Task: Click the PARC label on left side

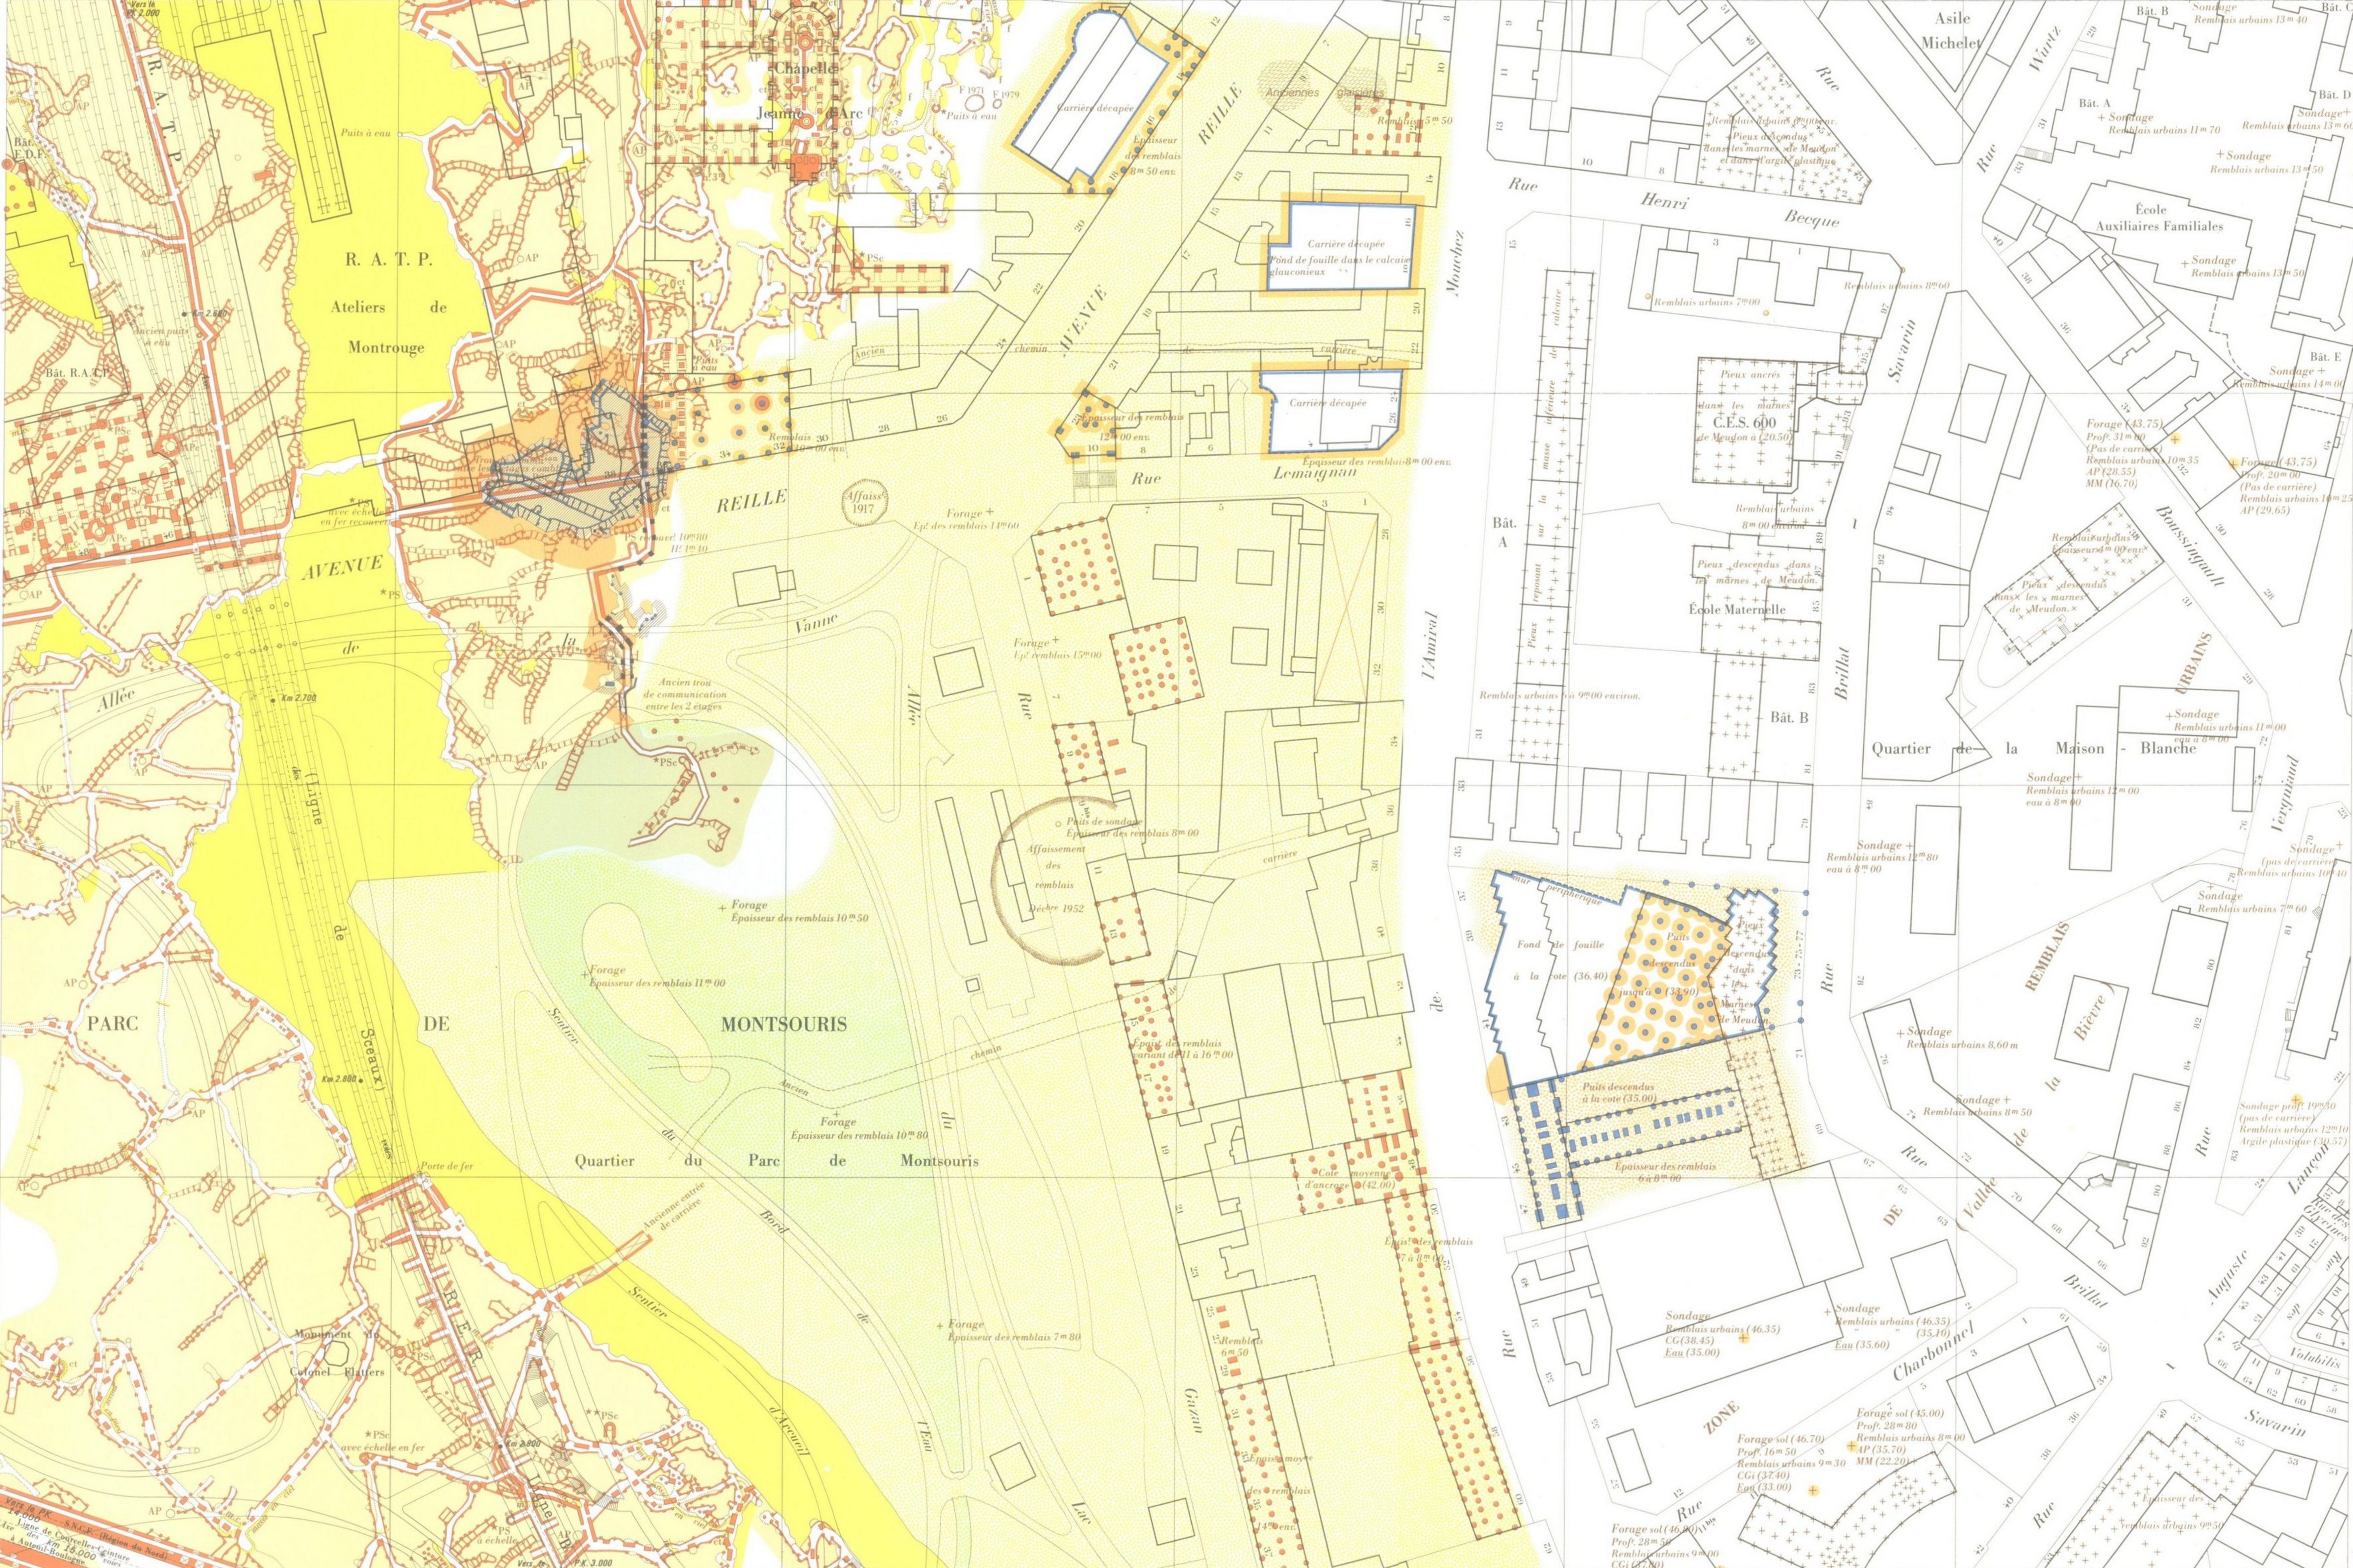Action: pyautogui.click(x=112, y=1024)
